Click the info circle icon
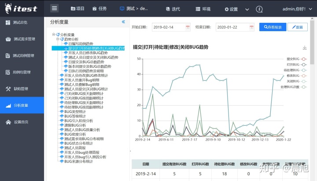 coord(259,9)
